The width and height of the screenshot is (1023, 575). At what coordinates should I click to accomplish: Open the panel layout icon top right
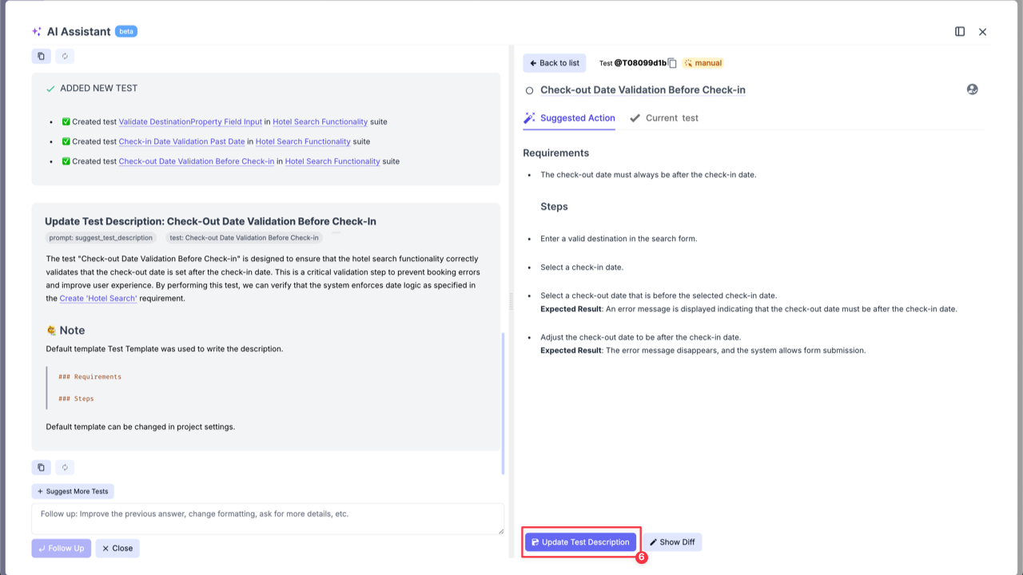coord(960,31)
